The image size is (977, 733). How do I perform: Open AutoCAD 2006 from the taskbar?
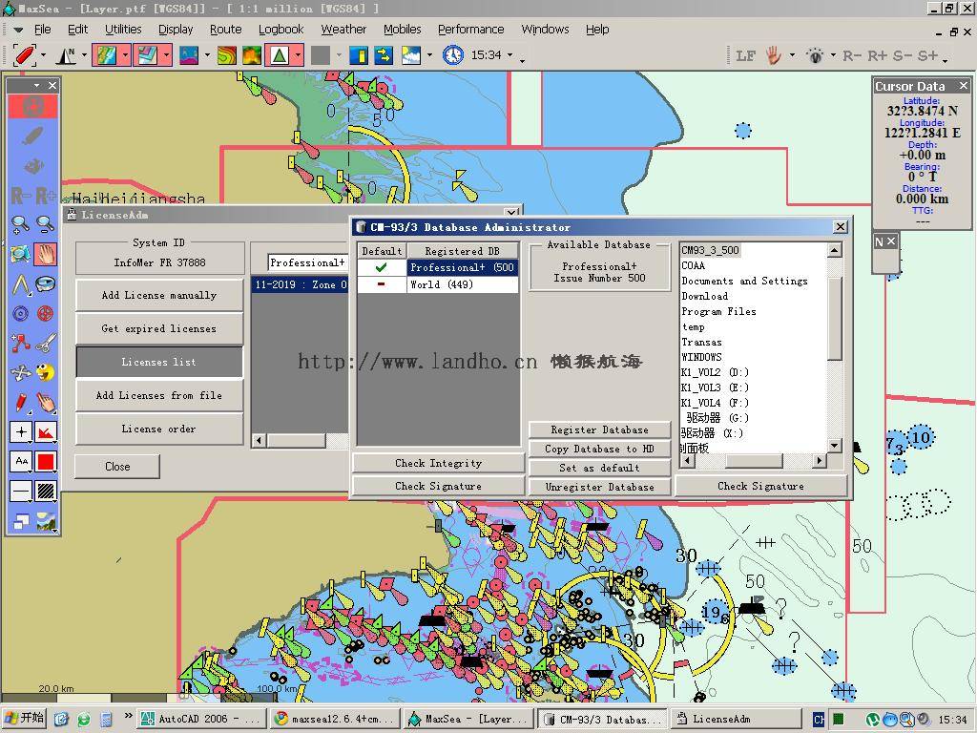pos(200,720)
